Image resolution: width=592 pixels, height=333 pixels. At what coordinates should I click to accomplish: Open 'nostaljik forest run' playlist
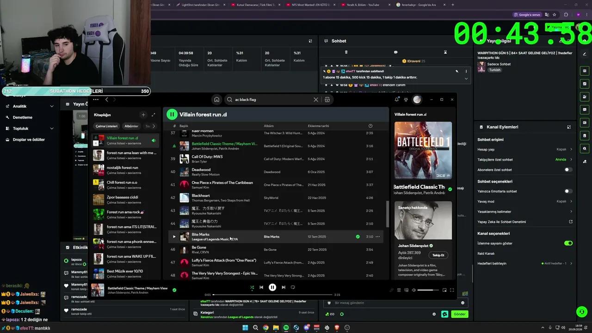click(x=126, y=171)
